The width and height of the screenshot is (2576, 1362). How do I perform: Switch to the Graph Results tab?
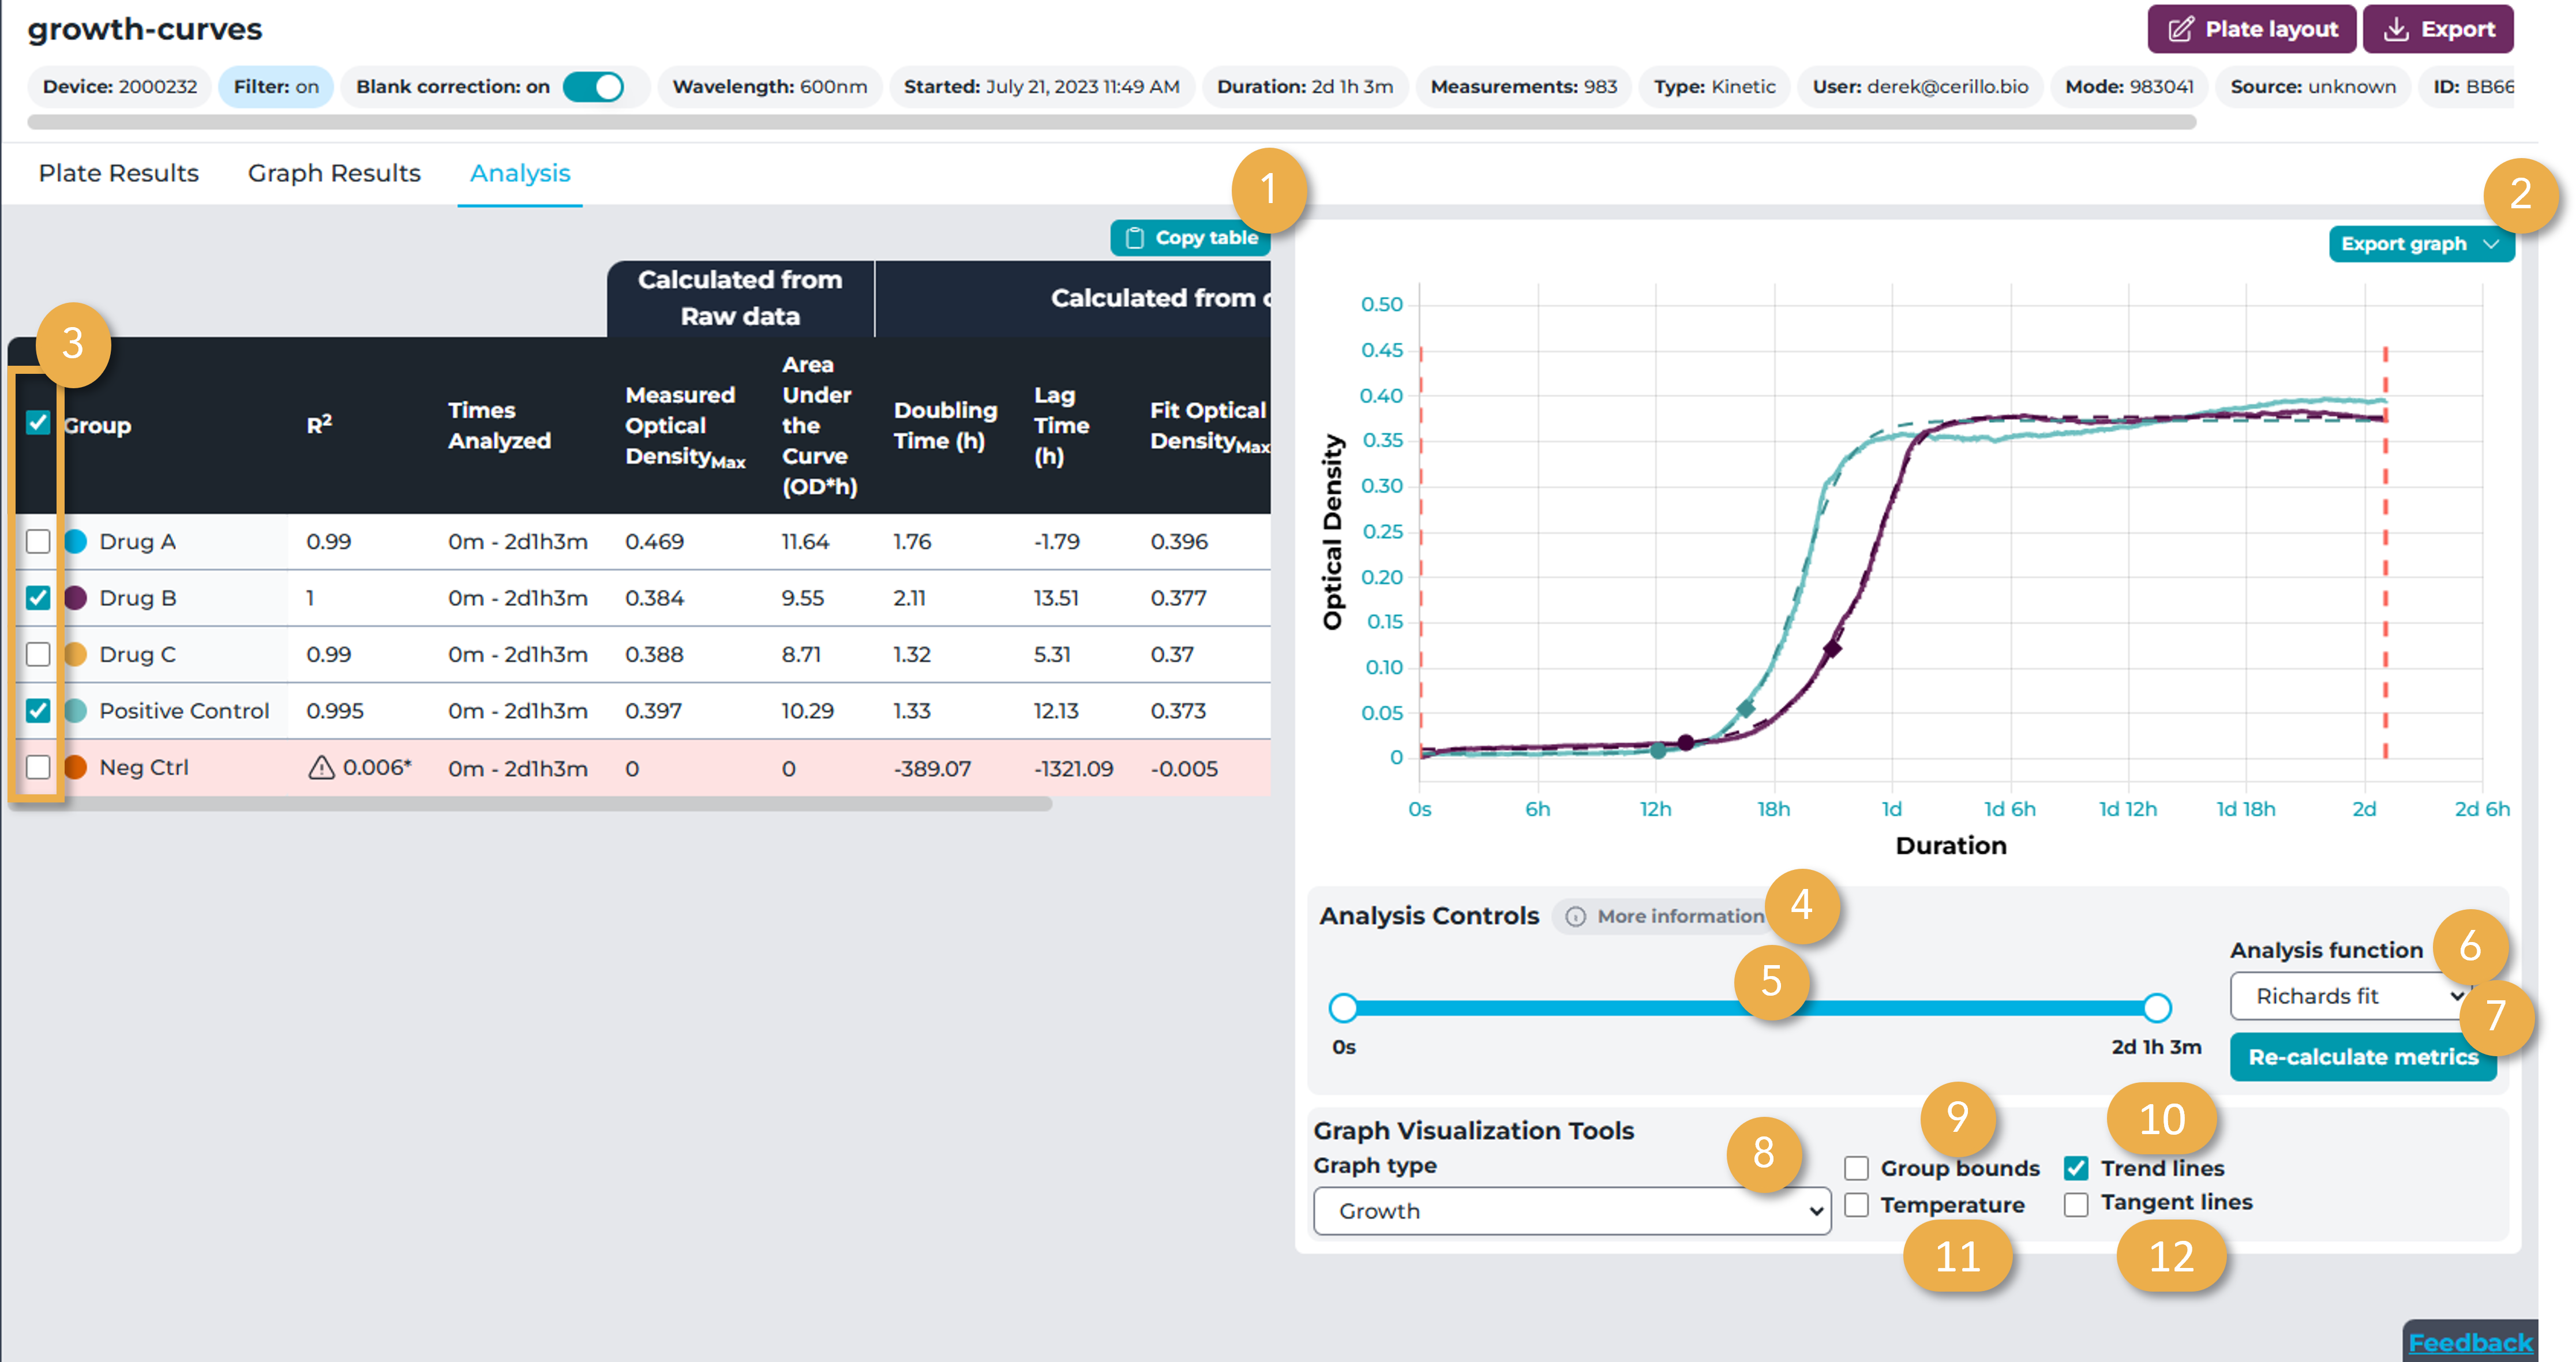334,174
